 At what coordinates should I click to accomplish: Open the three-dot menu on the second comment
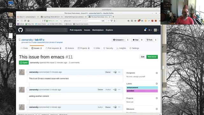[x=119, y=89]
